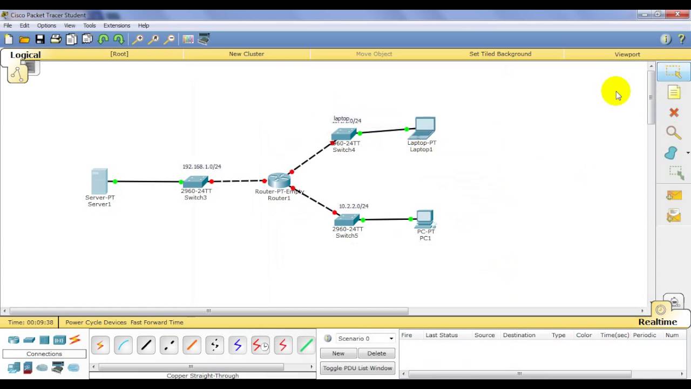Screen dimensions: 691x389
Task: Pick the orange Fiber cable
Action: (x=192, y=345)
